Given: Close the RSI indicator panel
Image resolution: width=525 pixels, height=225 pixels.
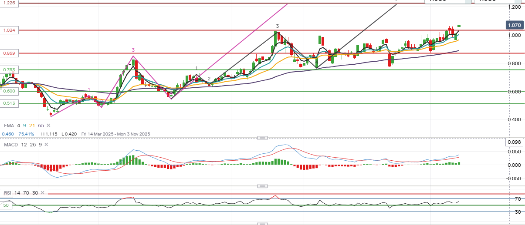Looking at the screenshot, I should 42,193.
